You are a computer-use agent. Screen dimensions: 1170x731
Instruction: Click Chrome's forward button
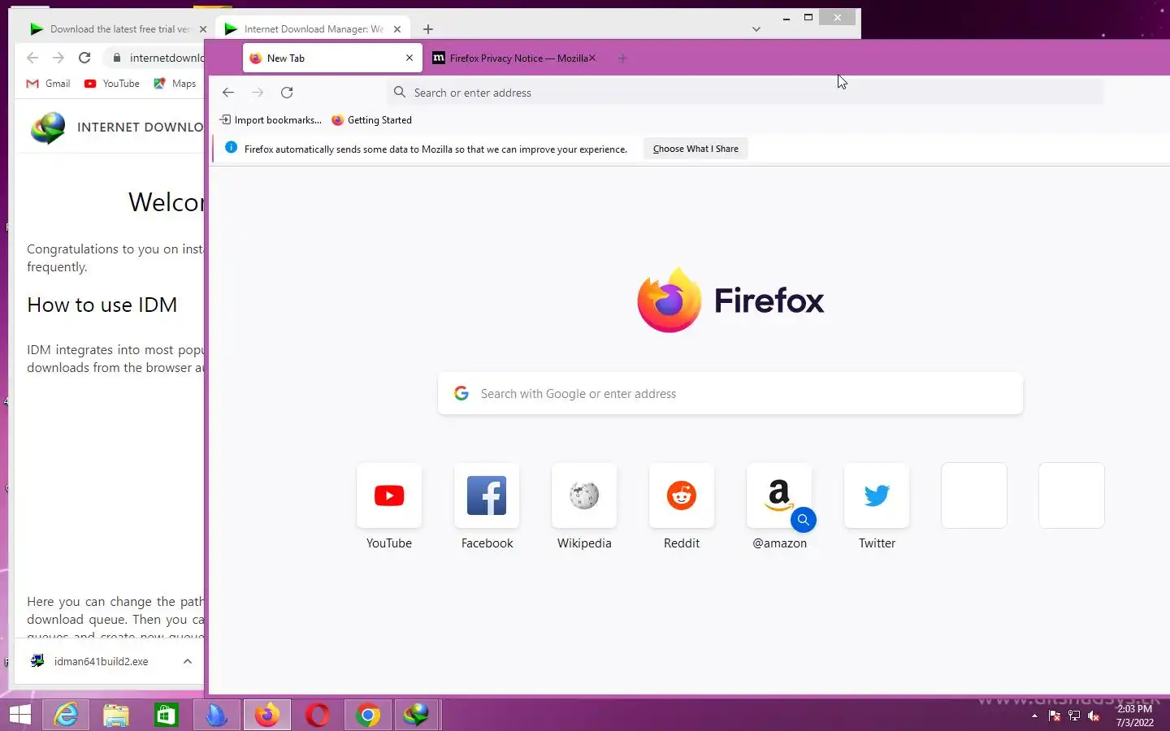pos(58,58)
